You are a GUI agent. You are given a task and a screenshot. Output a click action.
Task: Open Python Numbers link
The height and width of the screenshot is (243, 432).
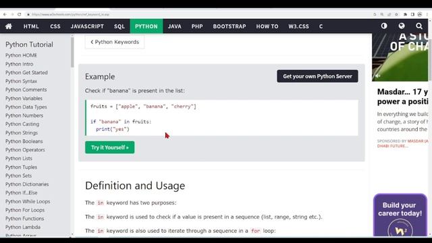tap(24, 115)
